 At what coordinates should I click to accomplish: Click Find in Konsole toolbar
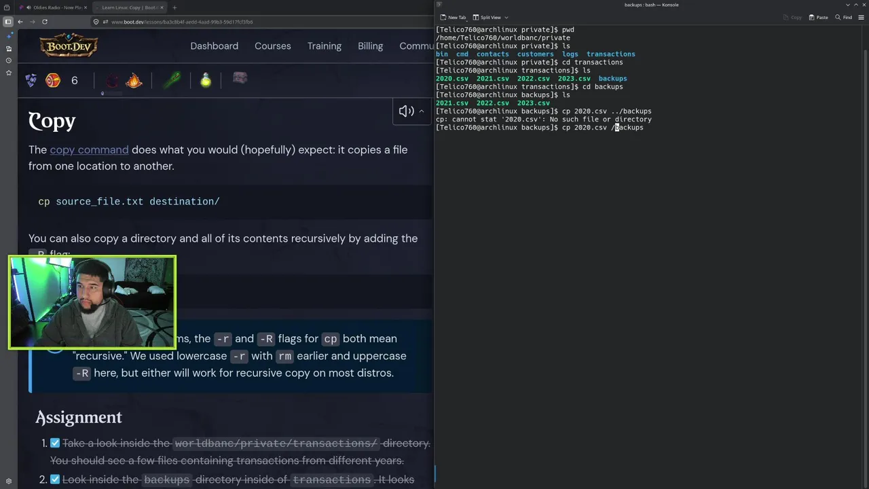(844, 17)
